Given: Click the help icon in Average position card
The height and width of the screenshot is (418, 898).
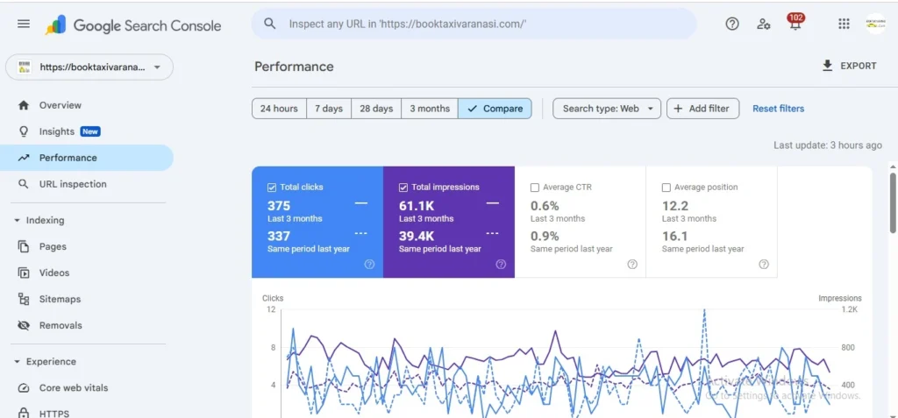Looking at the screenshot, I should coord(764,264).
